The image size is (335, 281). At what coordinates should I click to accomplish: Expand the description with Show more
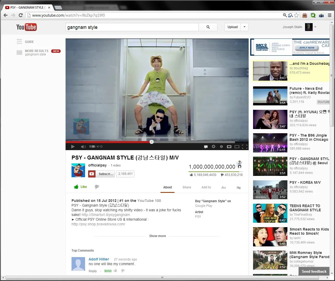157,236
